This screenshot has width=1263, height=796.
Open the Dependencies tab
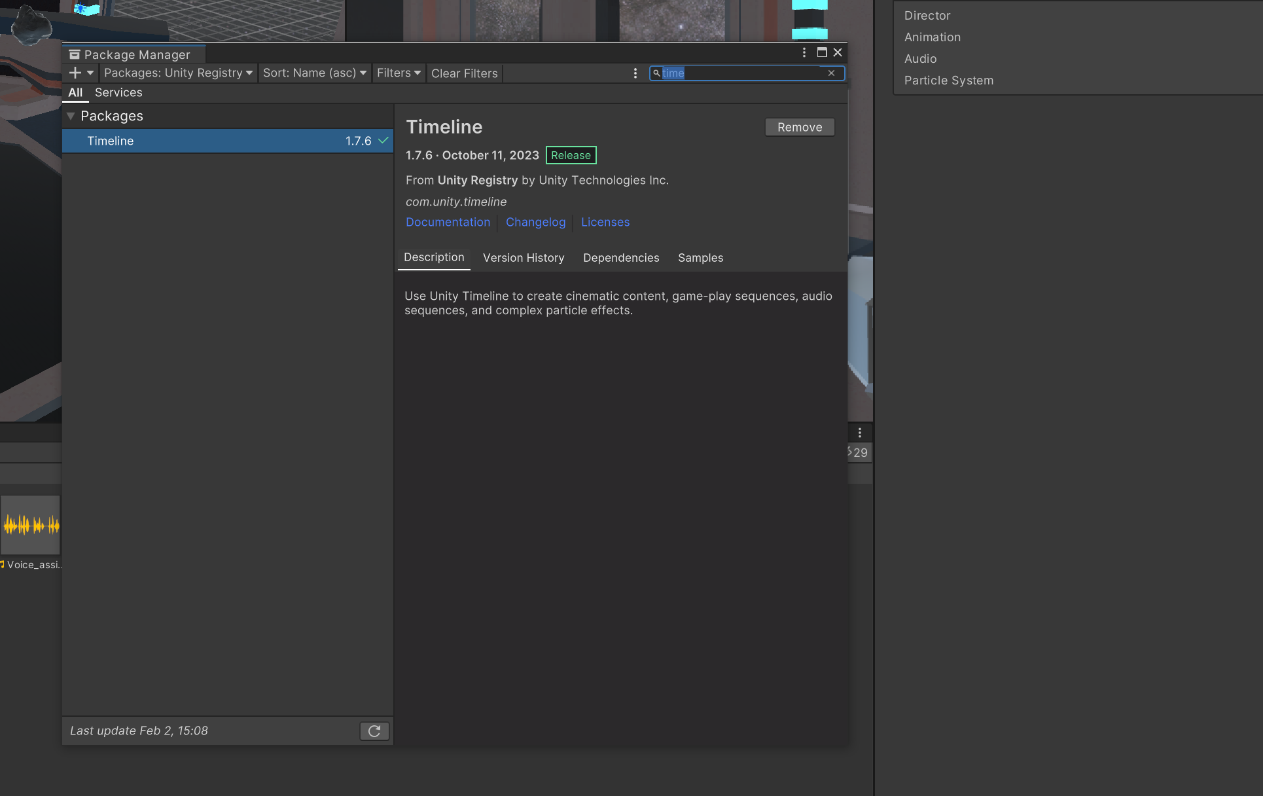[x=620, y=258]
